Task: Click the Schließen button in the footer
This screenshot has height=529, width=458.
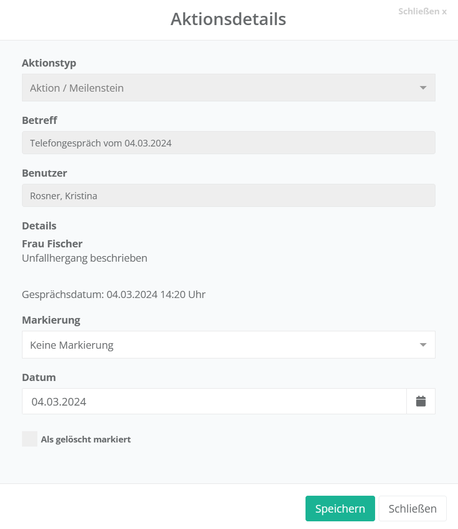Action: 412,509
